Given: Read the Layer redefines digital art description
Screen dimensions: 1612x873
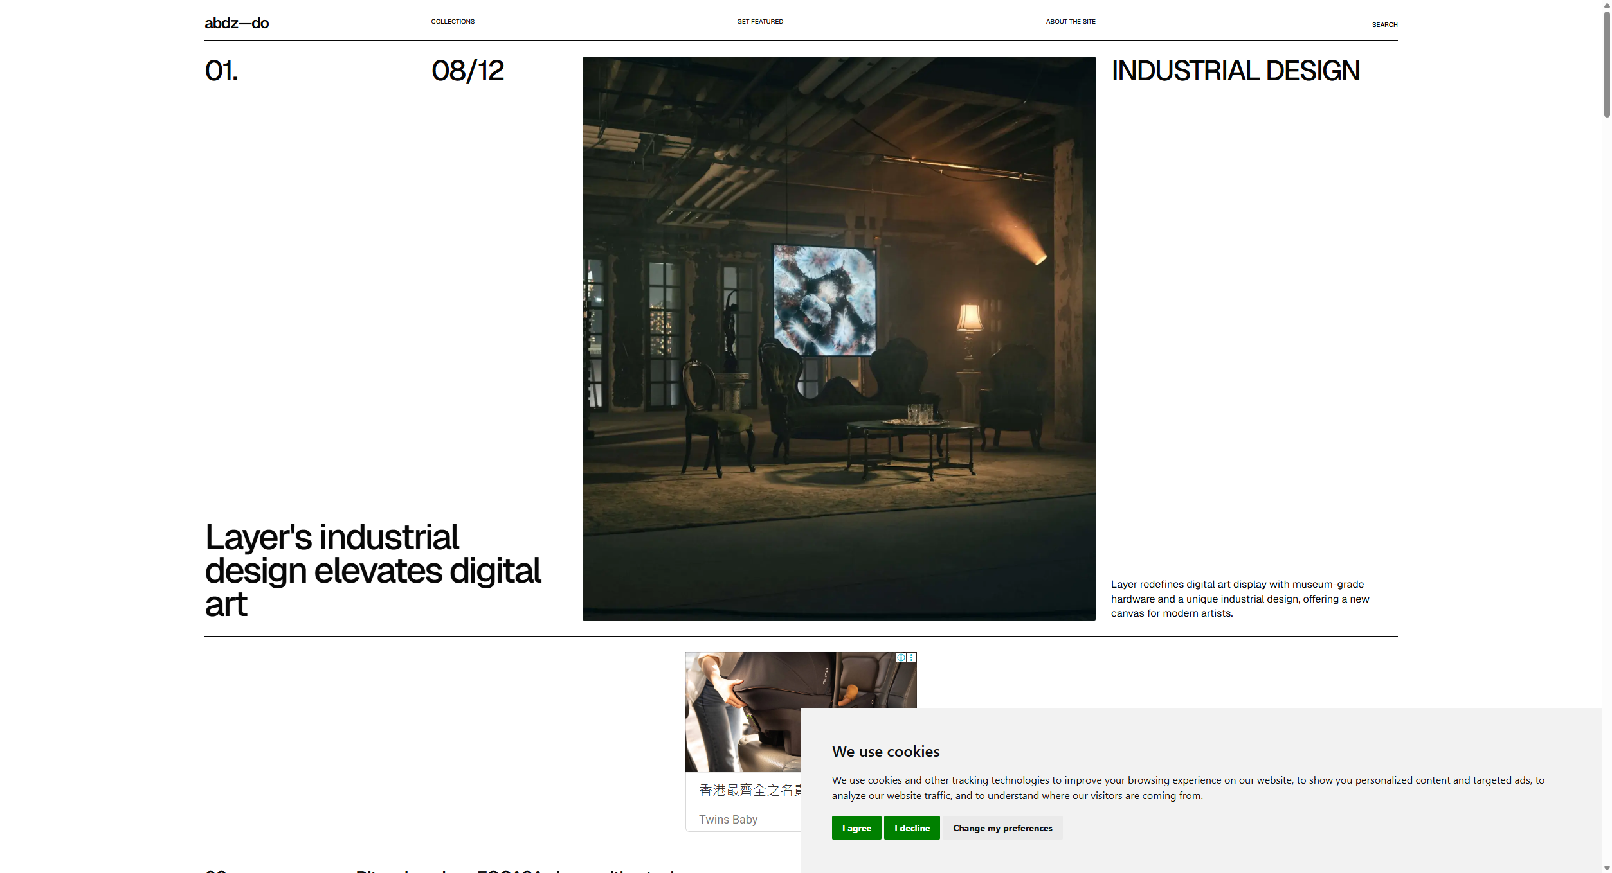Looking at the screenshot, I should point(1240,599).
